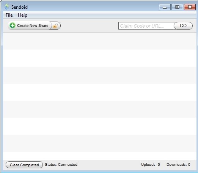Viewport: 198px width, 173px height.
Task: Hit the GO button
Action: pos(183,26)
